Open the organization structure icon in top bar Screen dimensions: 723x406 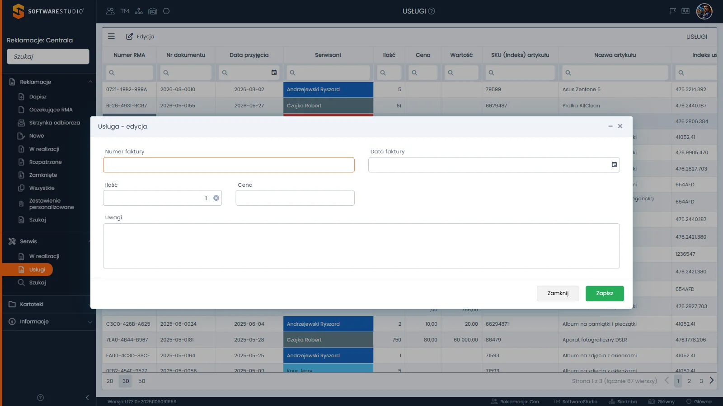click(139, 11)
